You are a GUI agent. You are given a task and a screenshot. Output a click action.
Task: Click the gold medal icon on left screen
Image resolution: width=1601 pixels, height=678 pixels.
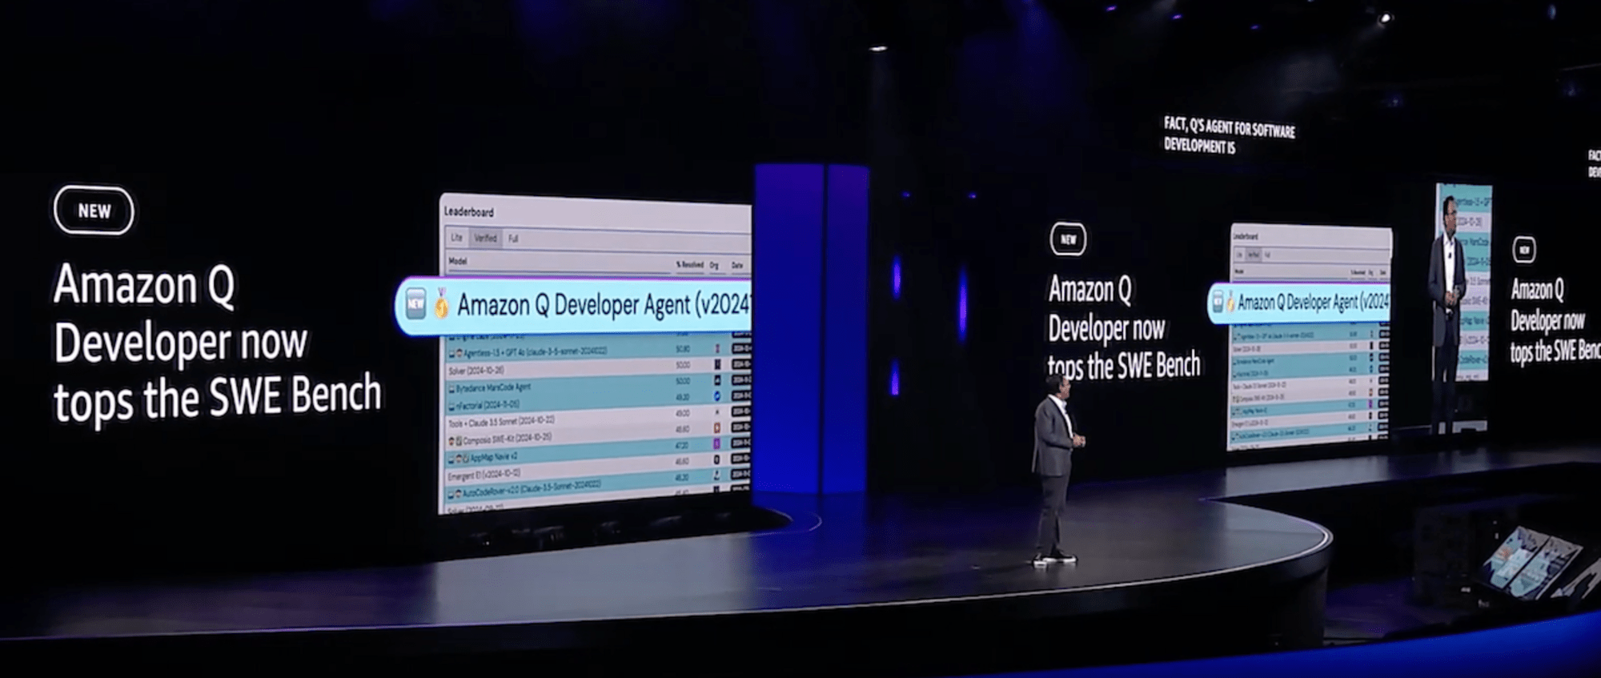442,305
